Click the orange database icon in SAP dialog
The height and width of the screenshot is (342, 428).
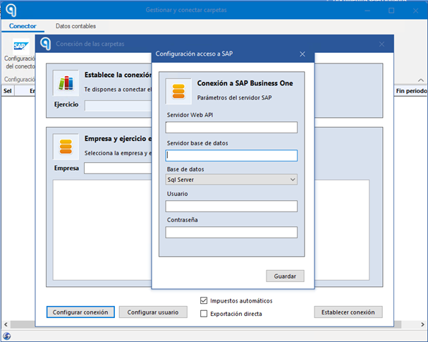click(178, 91)
